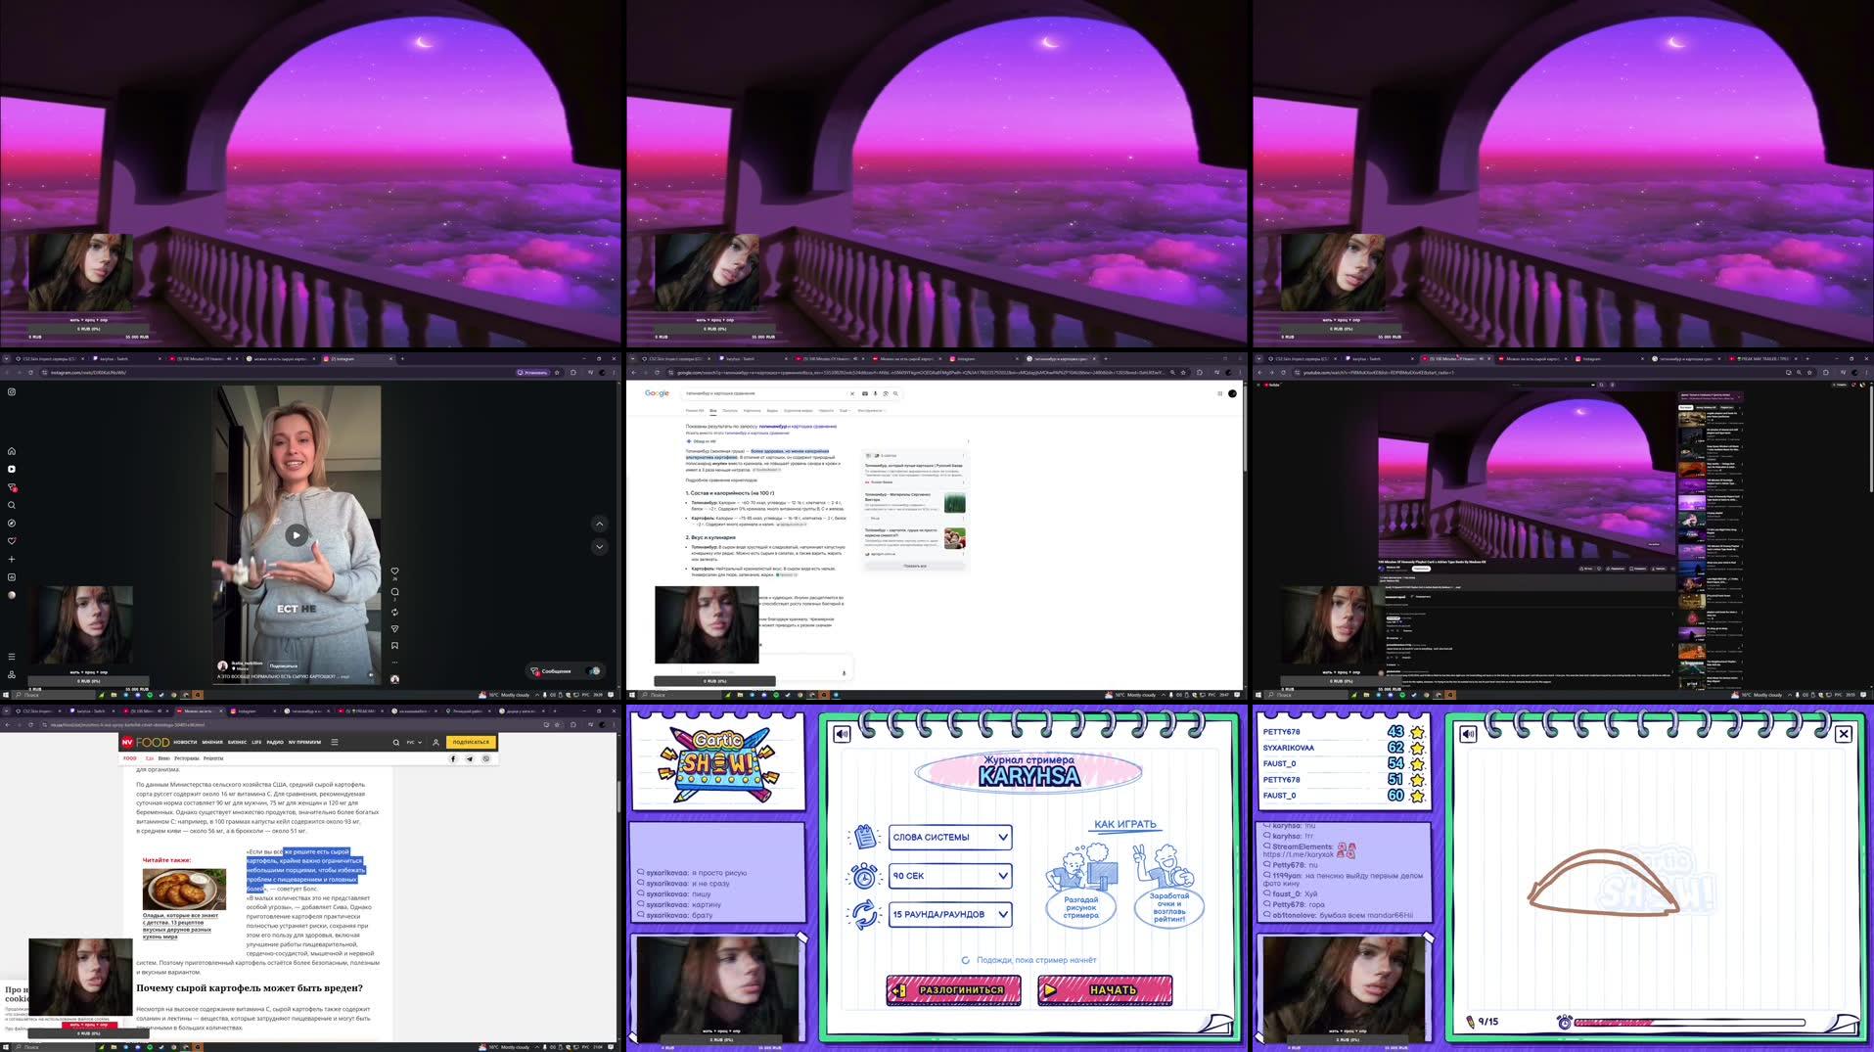Click the yellow ПОДПИСАТЬСЯ button on NV

tap(471, 742)
